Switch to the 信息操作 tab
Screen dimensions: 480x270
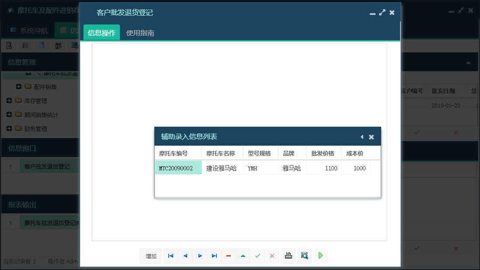(101, 33)
